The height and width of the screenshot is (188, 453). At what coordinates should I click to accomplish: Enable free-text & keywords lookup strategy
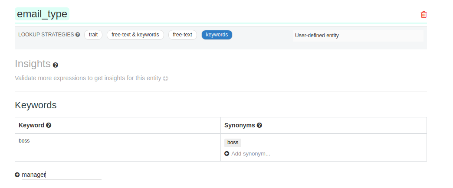(x=135, y=35)
